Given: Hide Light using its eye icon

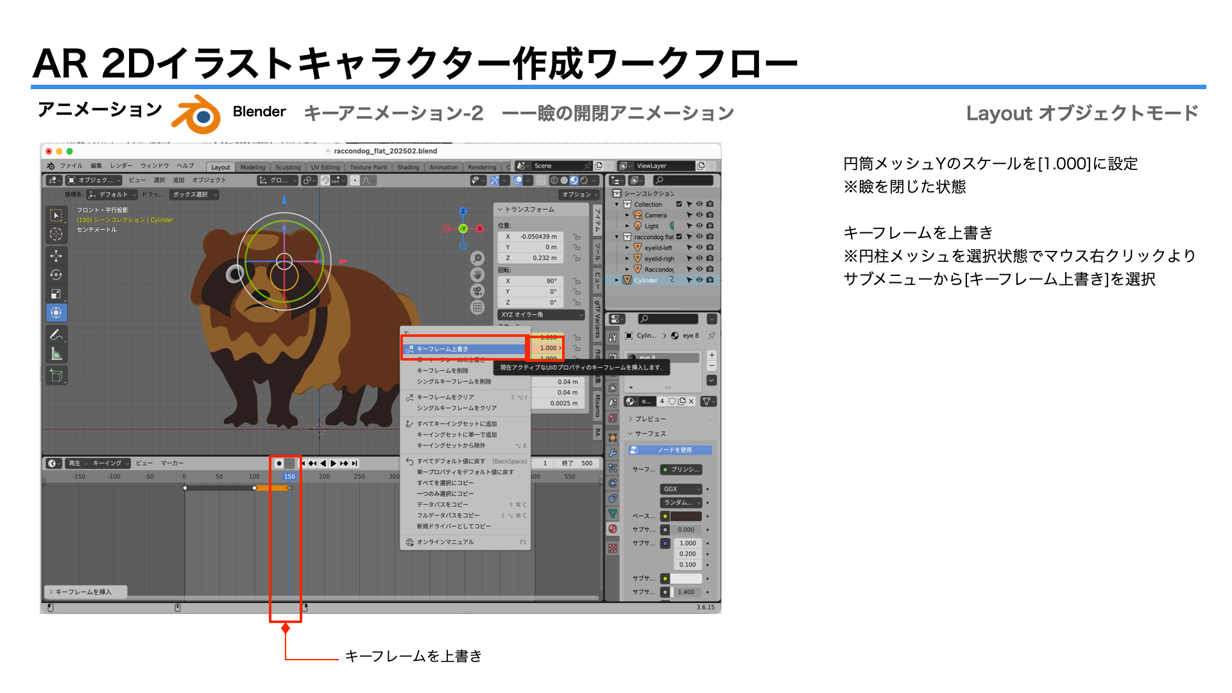Looking at the screenshot, I should (x=699, y=226).
